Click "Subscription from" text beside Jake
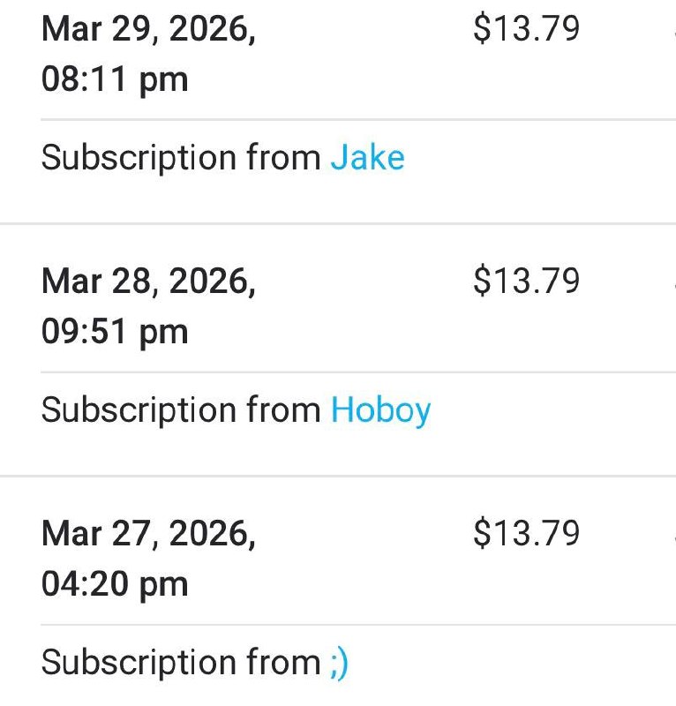 click(181, 159)
